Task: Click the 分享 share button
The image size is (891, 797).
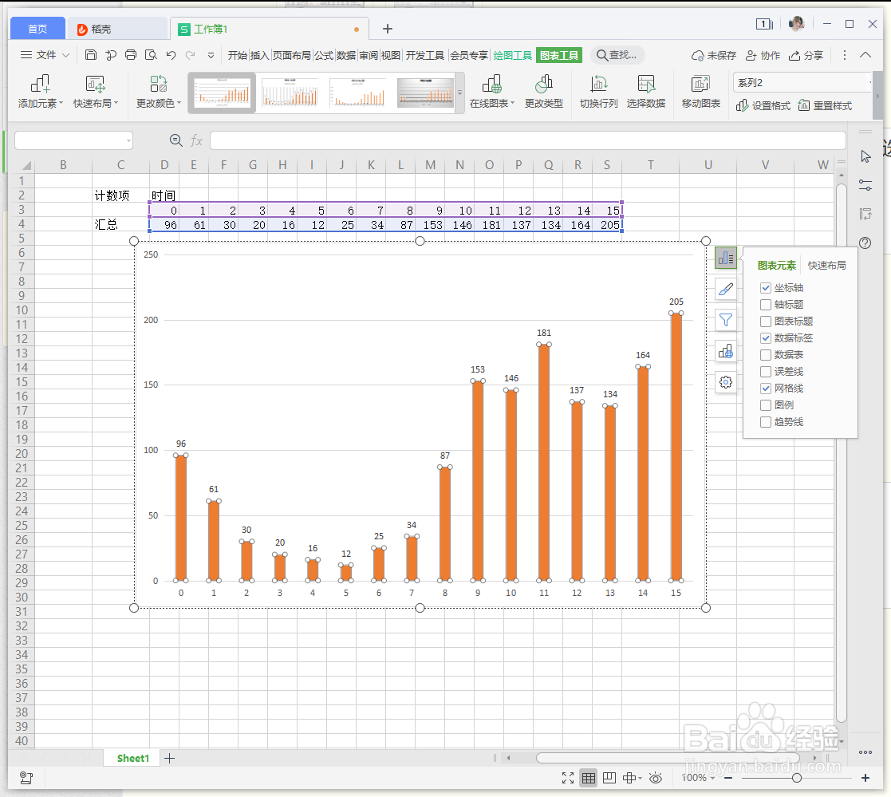Action: (806, 55)
